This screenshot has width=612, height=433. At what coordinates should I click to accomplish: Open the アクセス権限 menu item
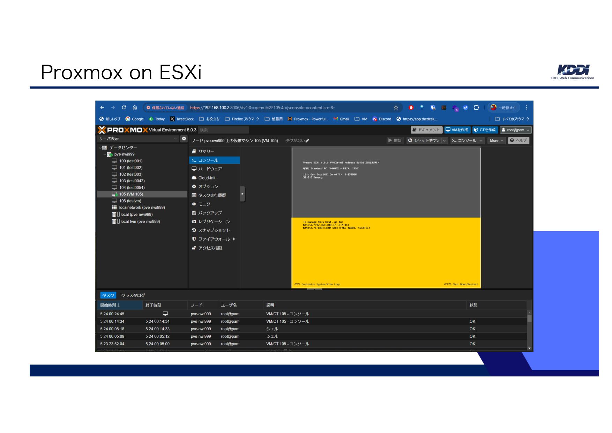(214, 248)
